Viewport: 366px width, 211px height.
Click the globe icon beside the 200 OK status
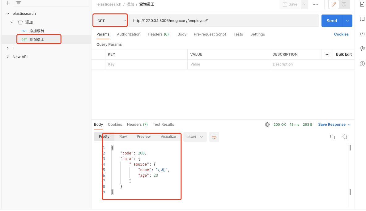coord(267,124)
